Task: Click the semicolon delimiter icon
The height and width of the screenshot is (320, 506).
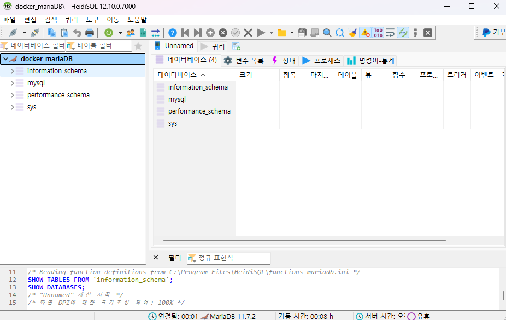Action: [415, 33]
